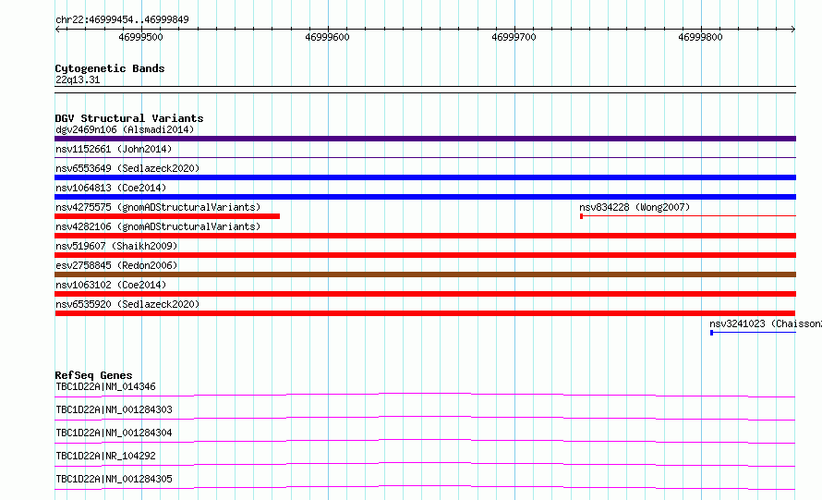Click the short red nsv4275575 variant bar
The width and height of the screenshot is (822, 500).
pos(167,216)
